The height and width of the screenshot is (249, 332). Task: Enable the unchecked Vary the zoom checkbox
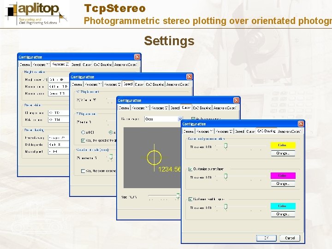tap(83, 171)
